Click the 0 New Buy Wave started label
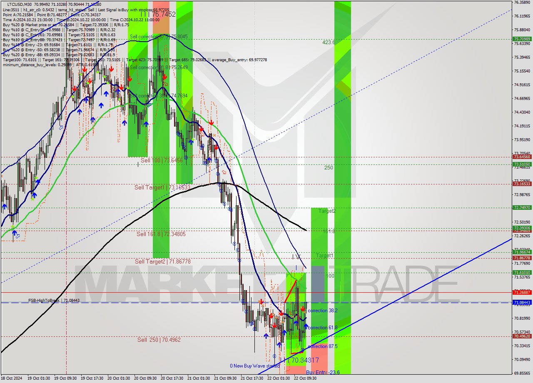The image size is (533, 383). (255, 366)
